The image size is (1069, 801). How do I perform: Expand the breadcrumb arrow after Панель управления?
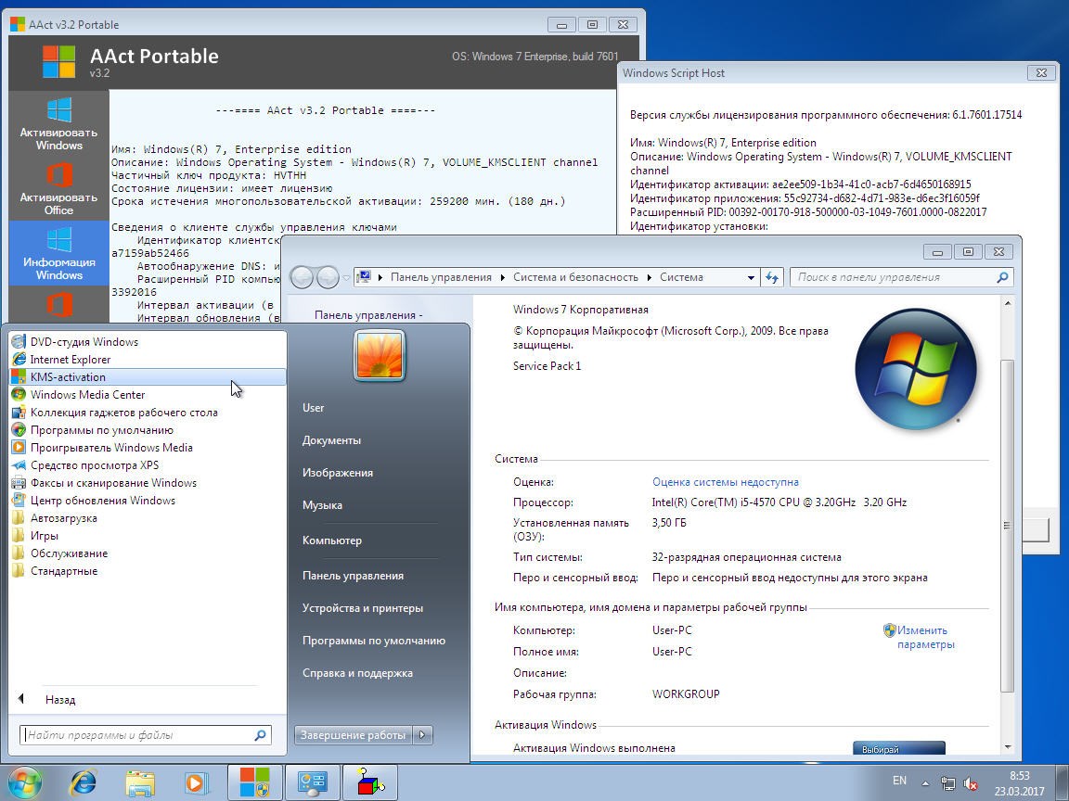pyautogui.click(x=502, y=277)
